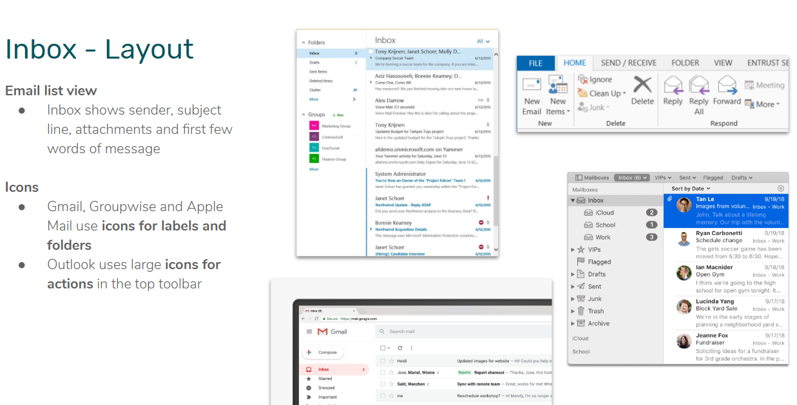The width and height of the screenshot is (797, 405).
Task: Select the Archive mailbox icon
Action: tap(581, 323)
